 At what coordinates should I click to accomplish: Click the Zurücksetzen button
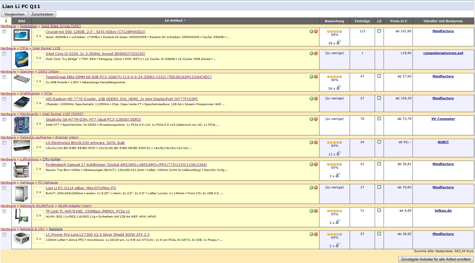(42, 14)
